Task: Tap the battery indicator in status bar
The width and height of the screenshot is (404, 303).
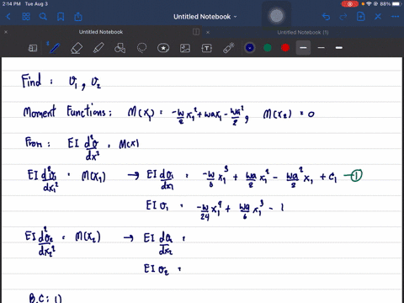Action: click(x=396, y=4)
